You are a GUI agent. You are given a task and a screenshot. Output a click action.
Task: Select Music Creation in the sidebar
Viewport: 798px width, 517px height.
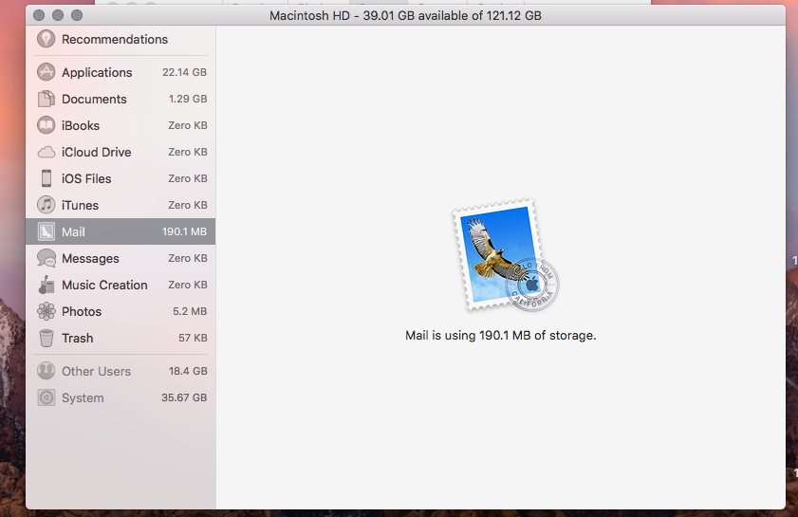(121, 285)
